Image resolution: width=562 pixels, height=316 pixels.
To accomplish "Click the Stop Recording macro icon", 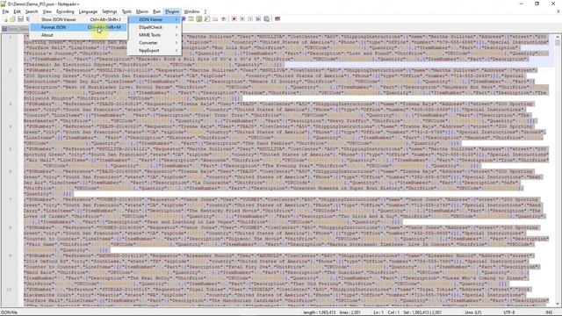I will (242, 19).
